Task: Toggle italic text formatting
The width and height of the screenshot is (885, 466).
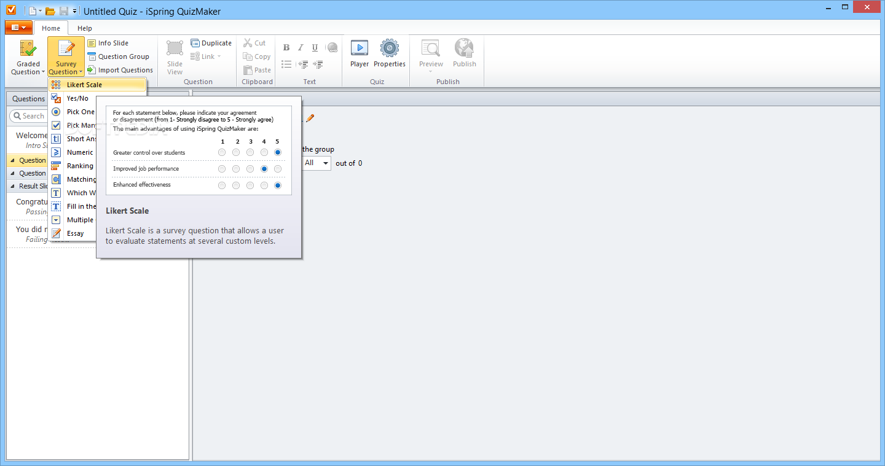Action: coord(301,48)
